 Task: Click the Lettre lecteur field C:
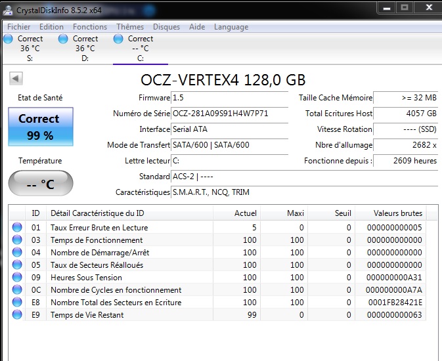coord(229,161)
